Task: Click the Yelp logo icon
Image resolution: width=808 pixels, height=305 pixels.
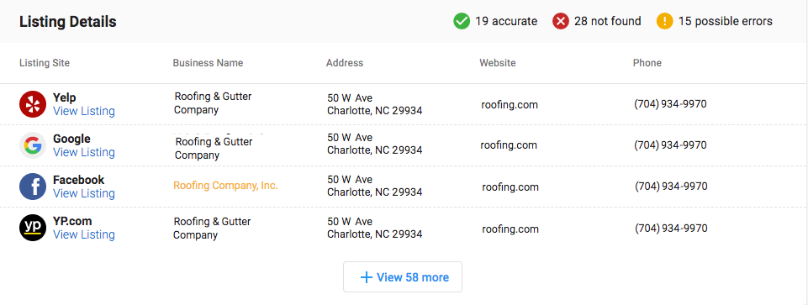Action: (33, 104)
